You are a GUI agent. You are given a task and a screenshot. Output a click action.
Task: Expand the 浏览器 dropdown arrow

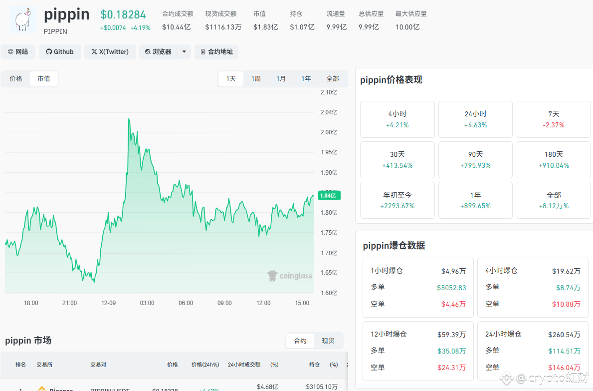[x=184, y=52]
